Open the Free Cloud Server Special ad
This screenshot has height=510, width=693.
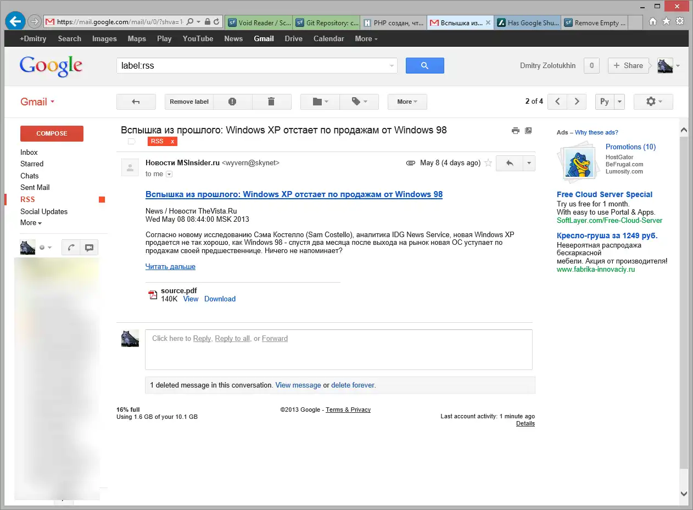pyautogui.click(x=605, y=194)
